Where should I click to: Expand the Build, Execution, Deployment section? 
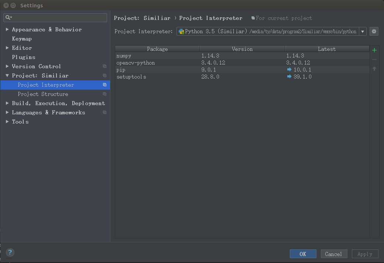(x=7, y=103)
